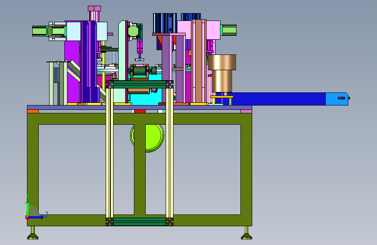Select the light blue conveyor end cap

(x=337, y=99)
